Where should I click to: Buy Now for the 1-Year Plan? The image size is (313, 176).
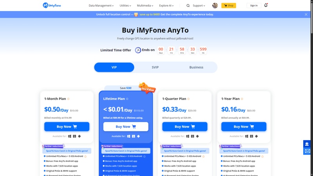pyautogui.click(x=244, y=127)
